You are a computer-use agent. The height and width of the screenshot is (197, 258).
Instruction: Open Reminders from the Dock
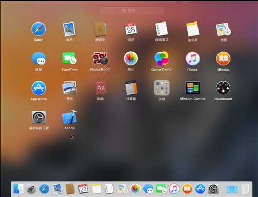click(x=109, y=189)
